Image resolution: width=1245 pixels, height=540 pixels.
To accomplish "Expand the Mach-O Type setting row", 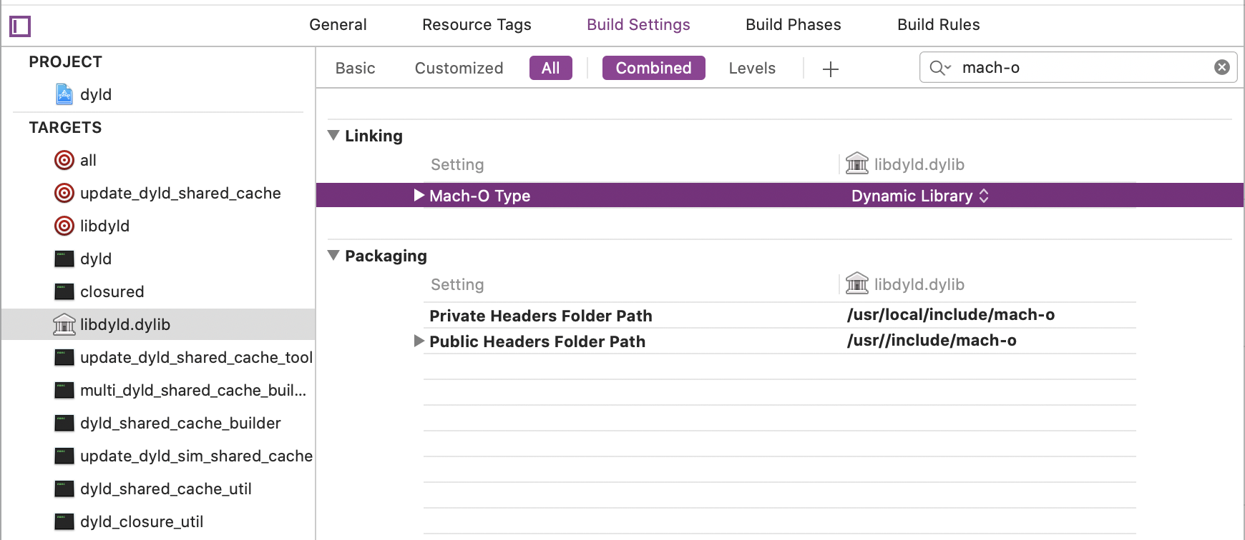I will click(419, 195).
